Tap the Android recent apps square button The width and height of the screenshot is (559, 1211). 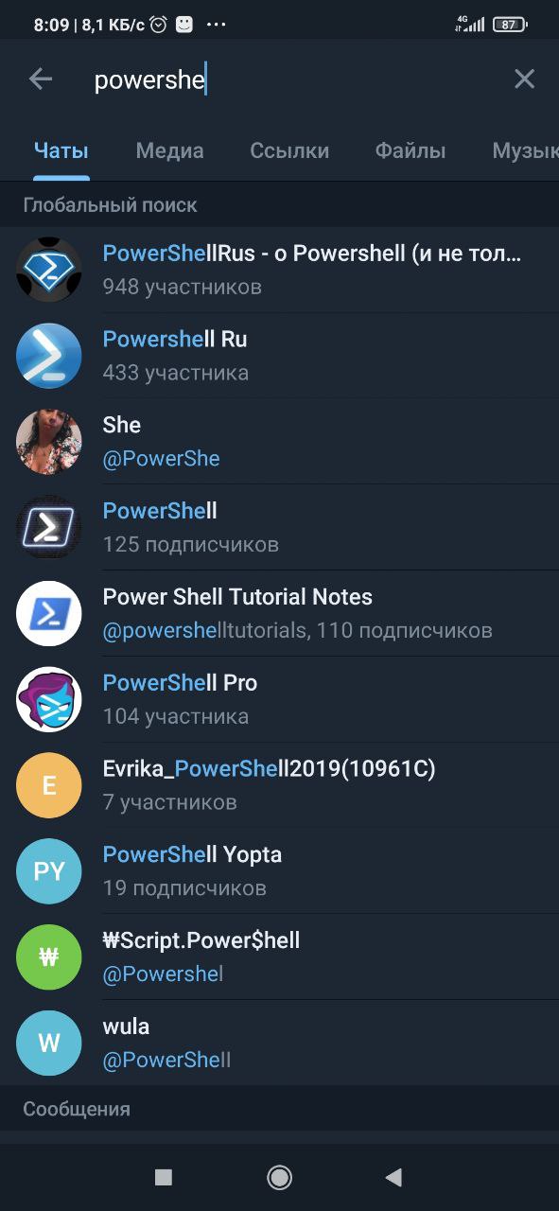[x=164, y=1177]
